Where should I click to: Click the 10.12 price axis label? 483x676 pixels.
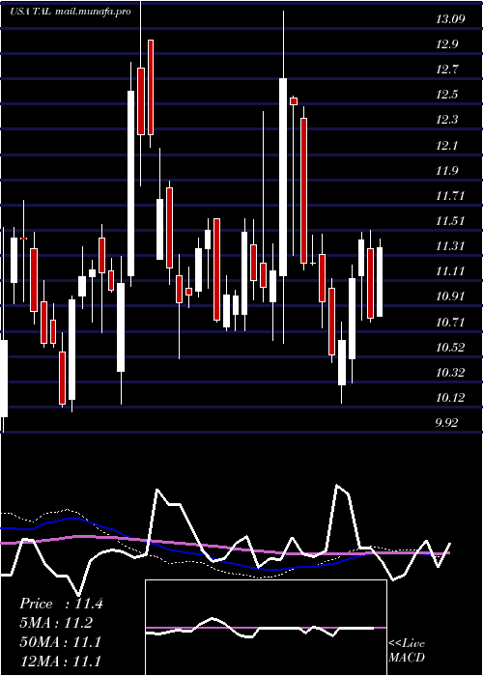point(450,398)
